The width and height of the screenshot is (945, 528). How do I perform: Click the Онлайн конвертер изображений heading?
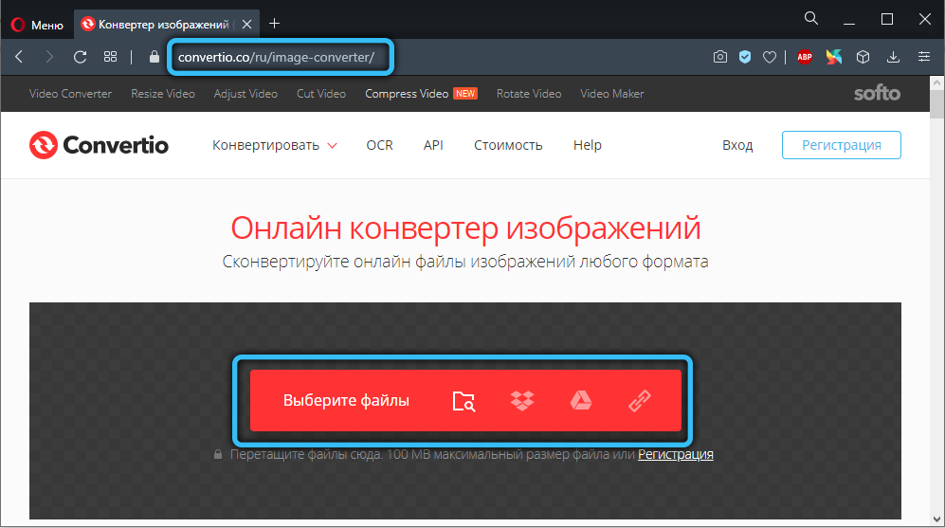[465, 228]
